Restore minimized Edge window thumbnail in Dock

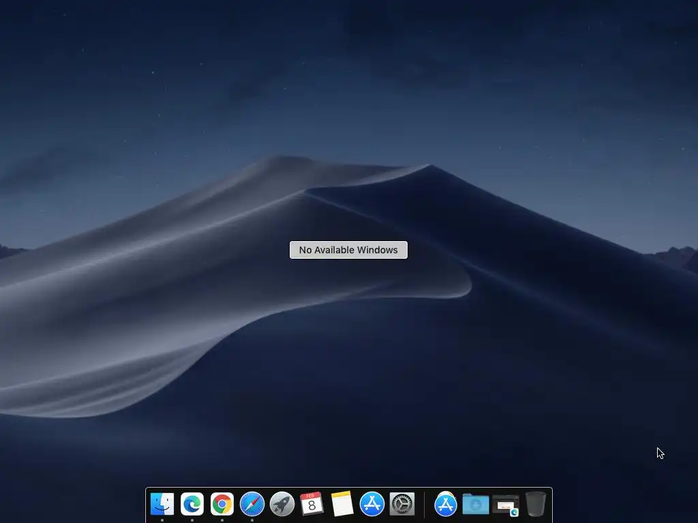(506, 505)
